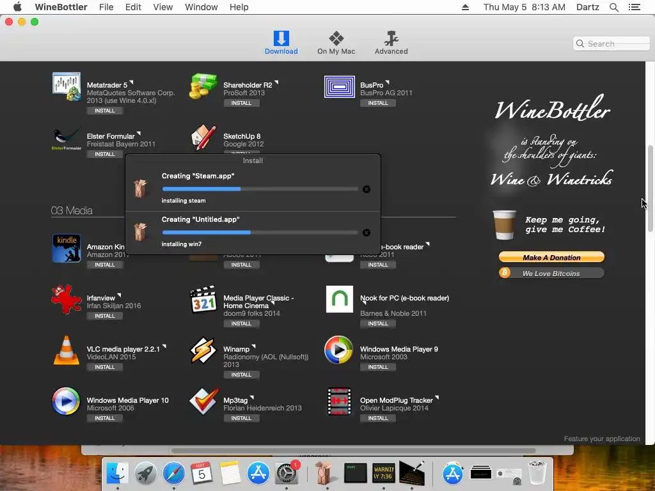Open the Help menu

tap(239, 7)
